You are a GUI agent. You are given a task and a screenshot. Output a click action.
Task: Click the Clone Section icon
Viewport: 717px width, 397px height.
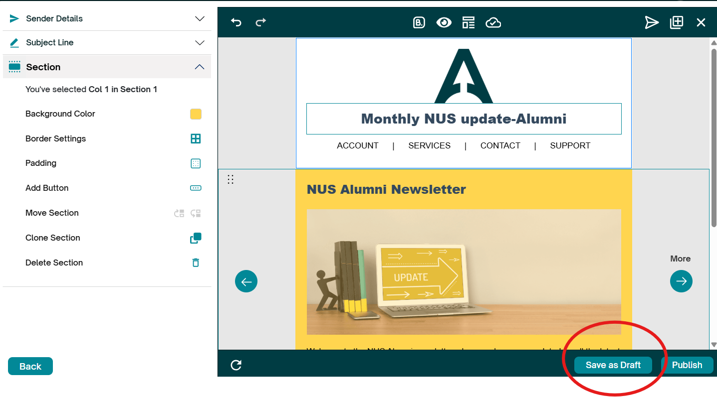(x=196, y=238)
